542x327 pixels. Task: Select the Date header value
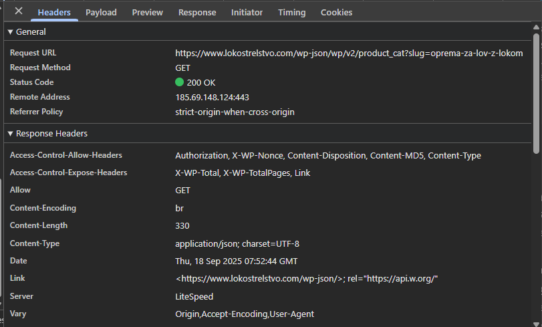(x=236, y=261)
